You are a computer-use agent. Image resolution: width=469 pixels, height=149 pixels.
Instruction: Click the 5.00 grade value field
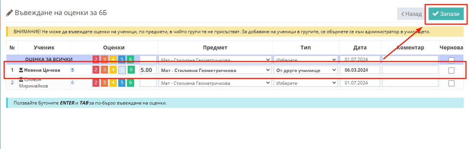[148, 70]
